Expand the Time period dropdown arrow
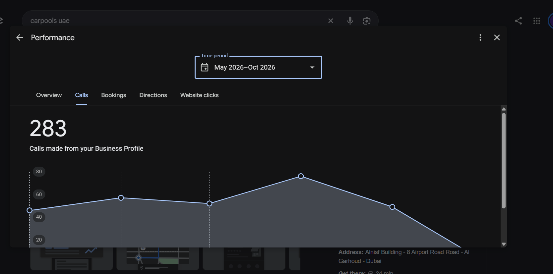The width and height of the screenshot is (553, 274). [312, 67]
